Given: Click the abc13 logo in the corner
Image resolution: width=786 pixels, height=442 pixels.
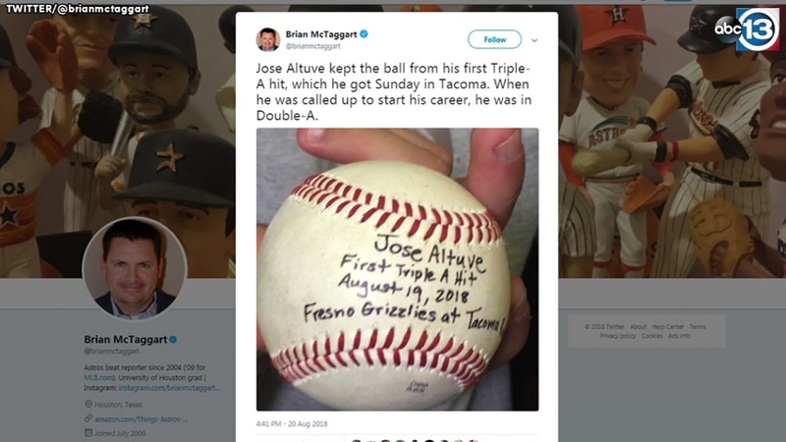Looking at the screenshot, I should tap(747, 29).
